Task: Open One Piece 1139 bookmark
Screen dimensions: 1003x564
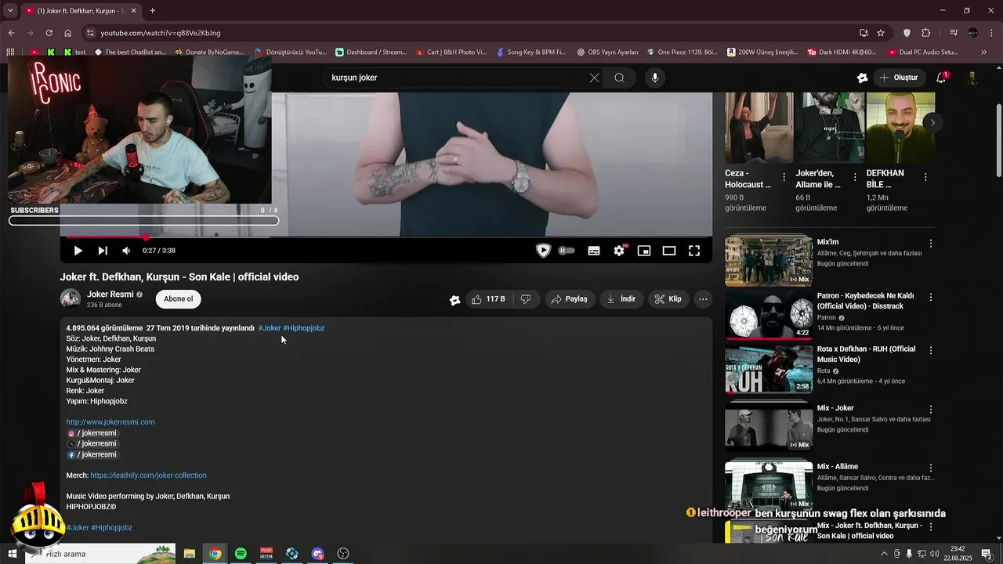Action: [682, 52]
